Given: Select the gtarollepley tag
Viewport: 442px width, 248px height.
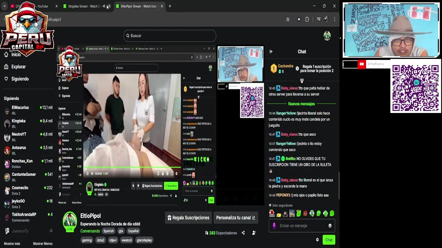Looking at the screenshot, I should tap(144, 240).
